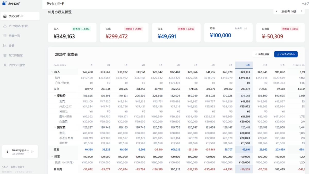The image size is (309, 174).
Task: Select the 1月 column header
Action: click(x=91, y=65)
